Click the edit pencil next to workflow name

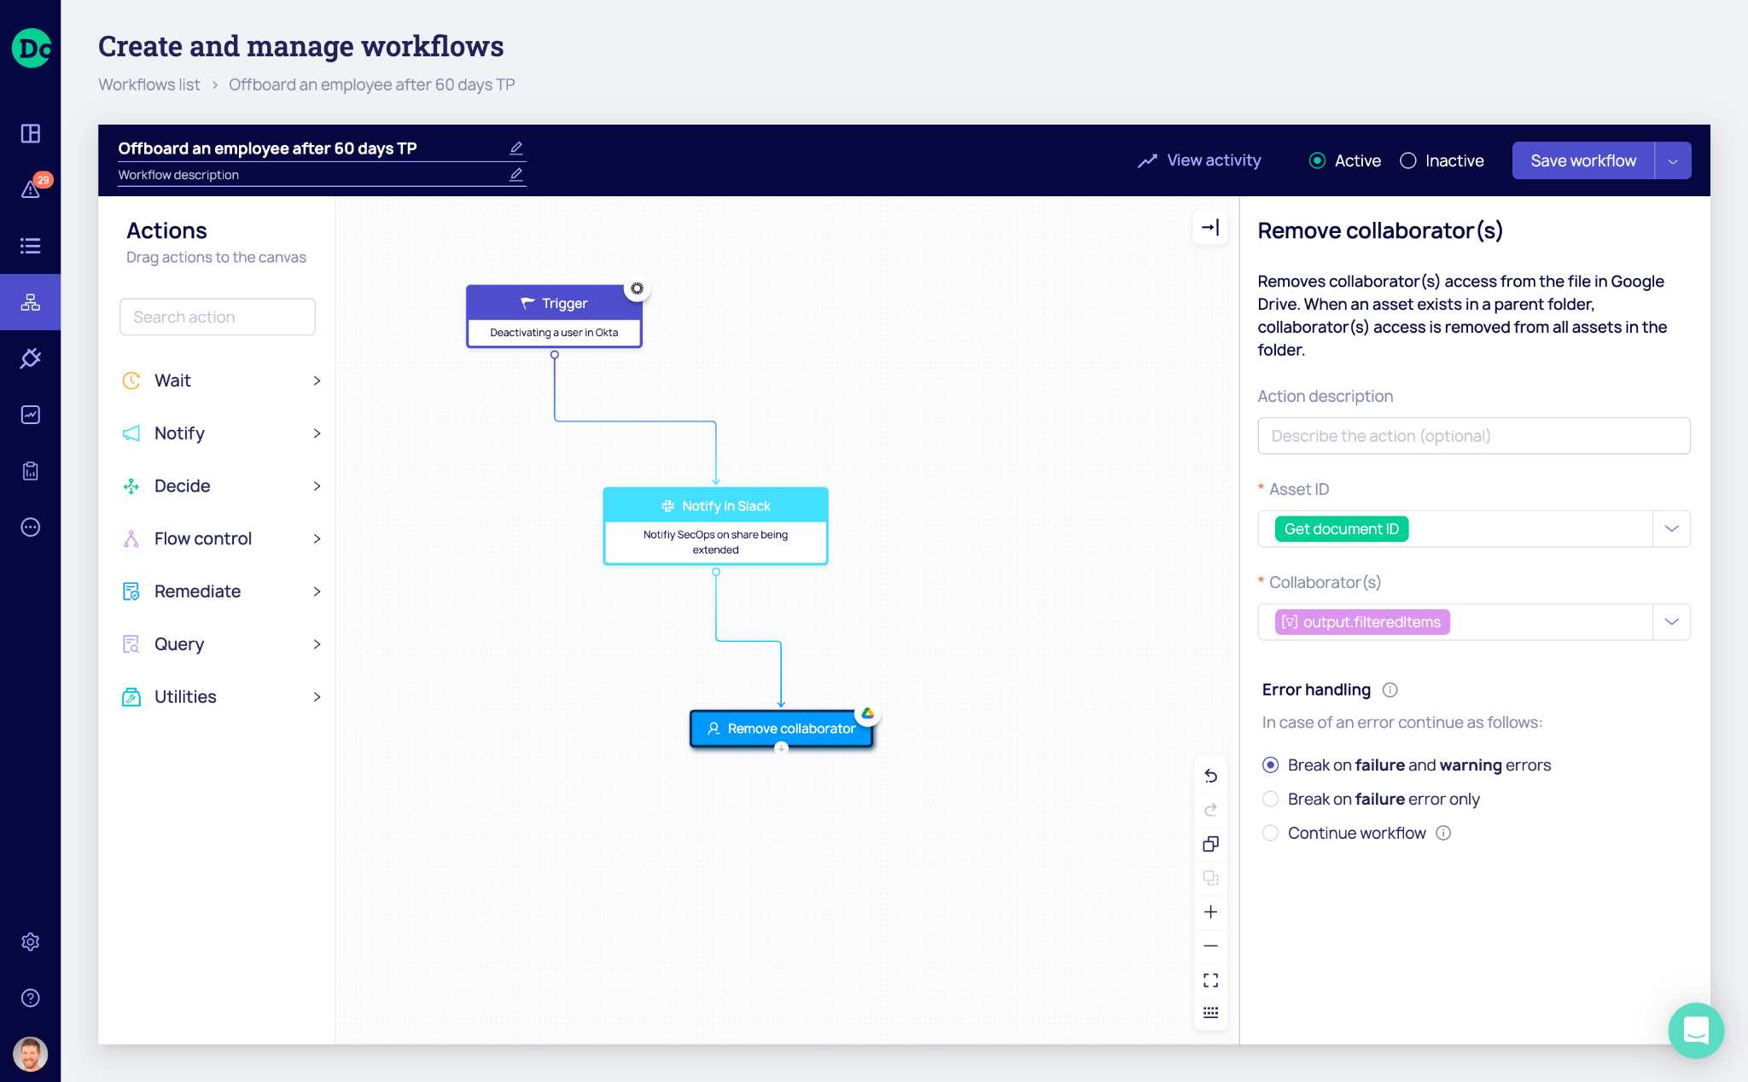click(516, 148)
